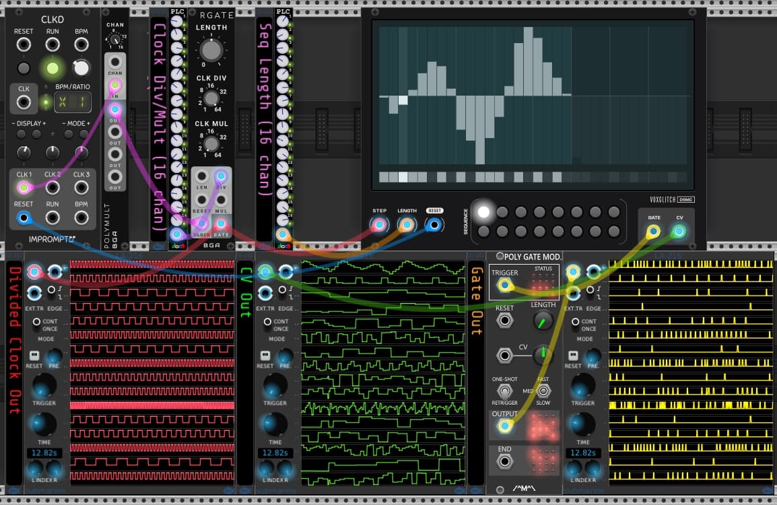Flip the ONE-SHOT/RETRIGGER switch on Poly Gate Mod
The height and width of the screenshot is (505, 777).
pyautogui.click(x=505, y=391)
